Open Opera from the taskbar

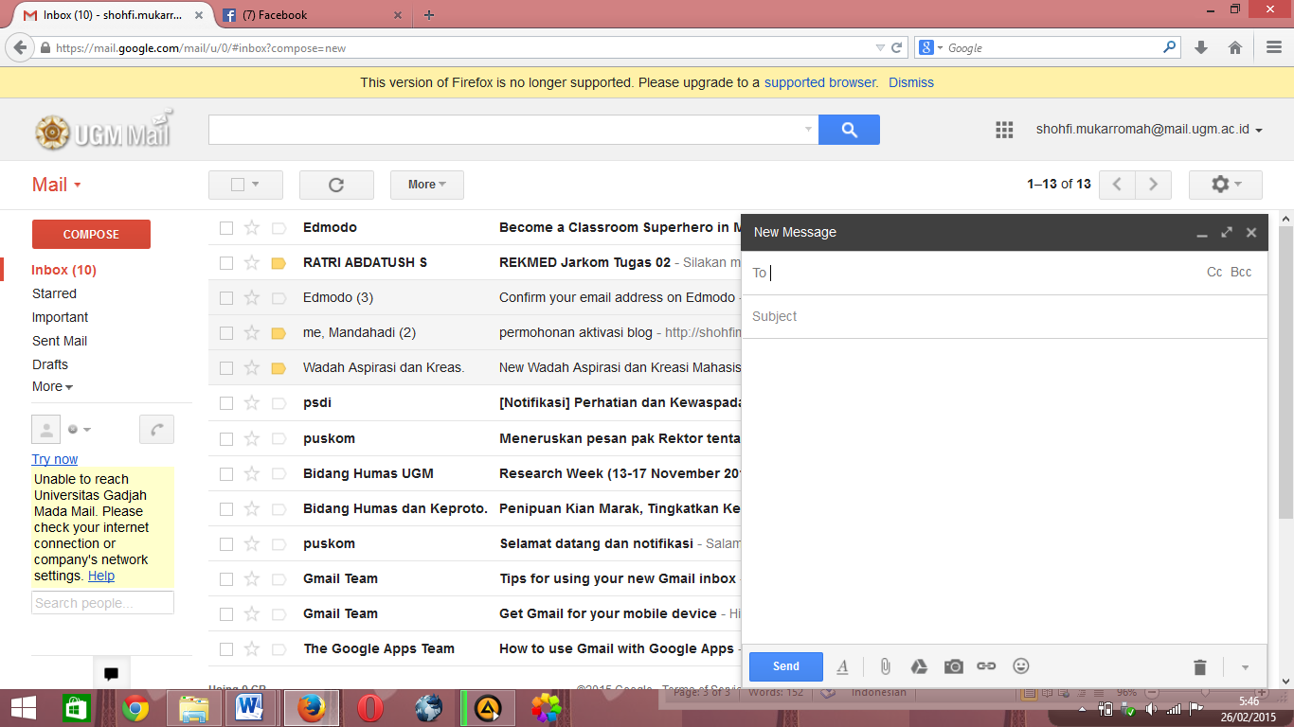pos(370,708)
